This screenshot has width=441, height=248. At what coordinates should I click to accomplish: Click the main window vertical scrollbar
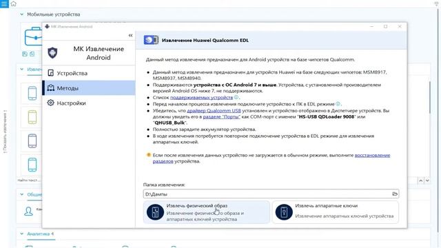click(439, 121)
